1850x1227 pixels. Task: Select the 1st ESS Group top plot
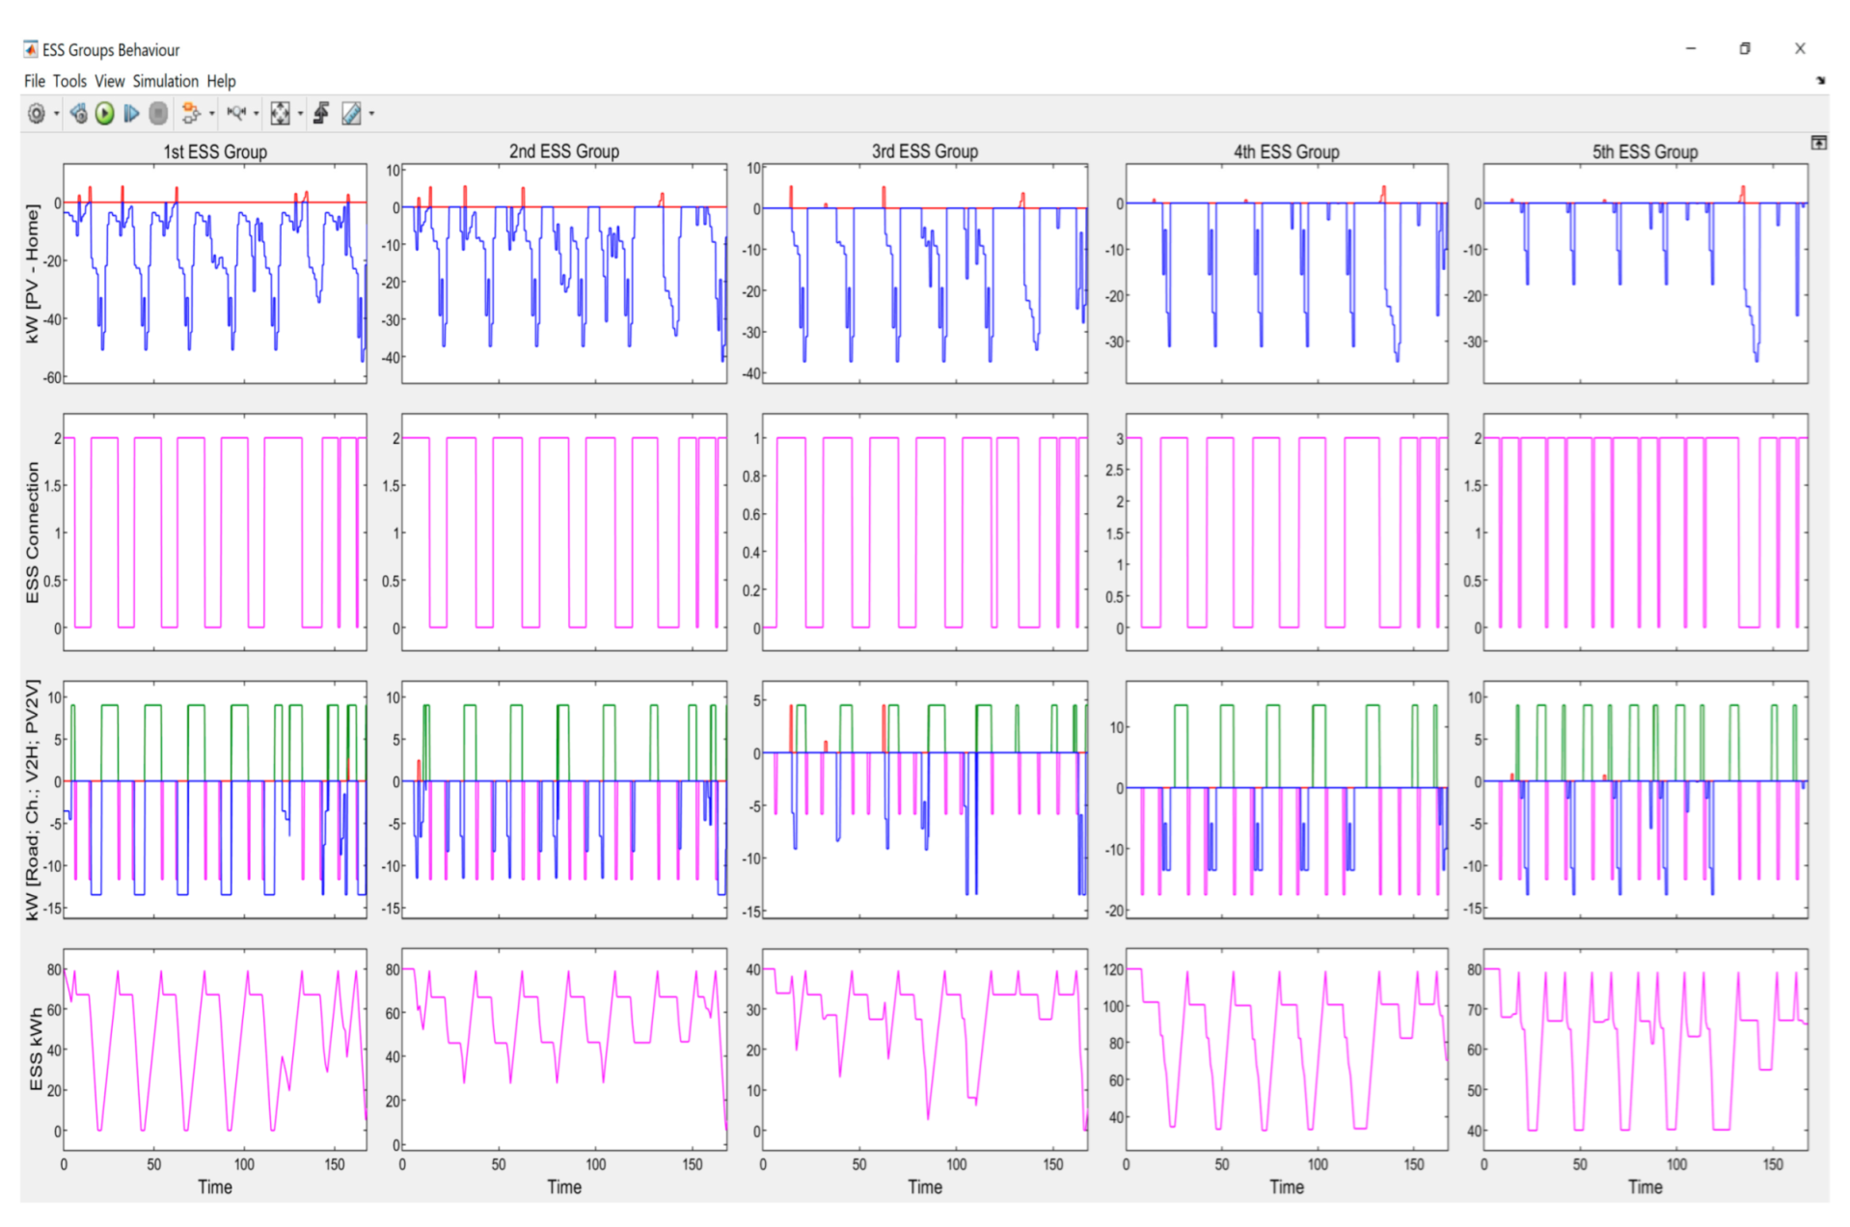coord(214,273)
